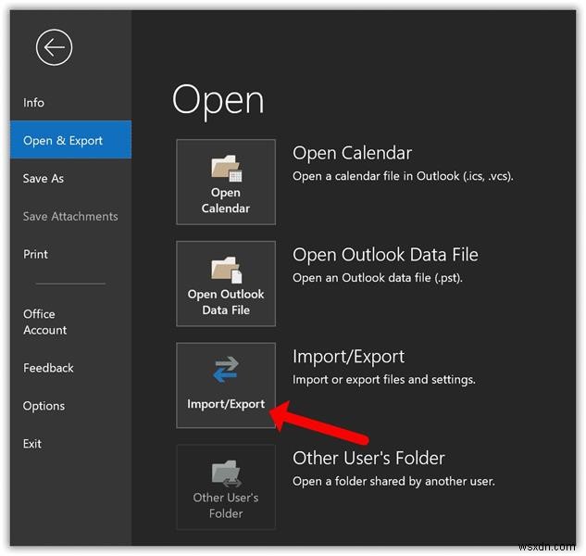Click the Open Calendar tile button

[226, 182]
